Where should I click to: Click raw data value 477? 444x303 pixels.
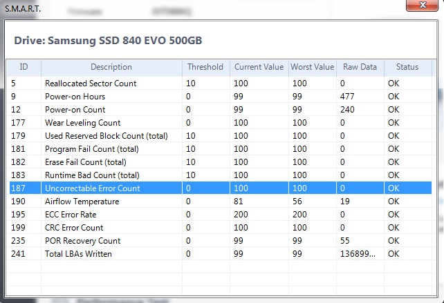point(347,97)
